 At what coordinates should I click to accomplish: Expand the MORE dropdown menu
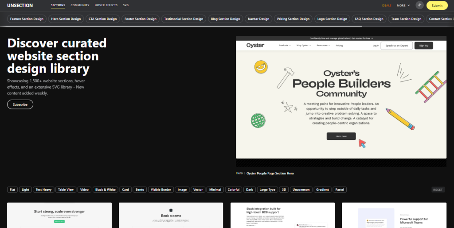point(403,5)
